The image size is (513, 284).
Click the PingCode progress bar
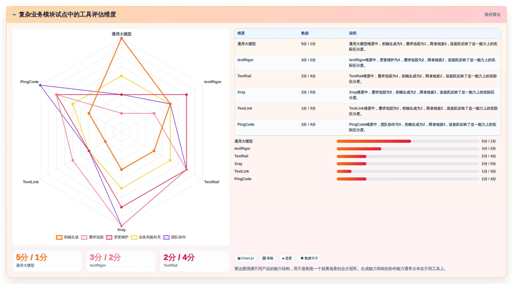[408, 179]
